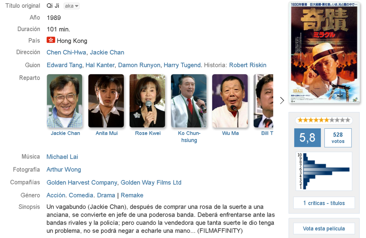
Task: Expand the aka alternate titles dropdown
Action: click(x=72, y=6)
